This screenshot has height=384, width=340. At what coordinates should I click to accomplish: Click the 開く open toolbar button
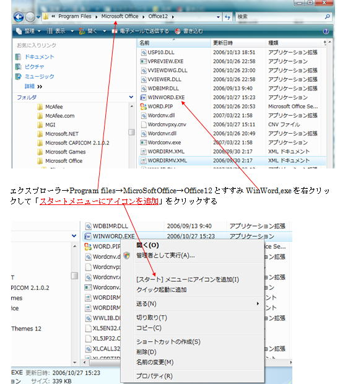pyautogui.click(x=89, y=31)
